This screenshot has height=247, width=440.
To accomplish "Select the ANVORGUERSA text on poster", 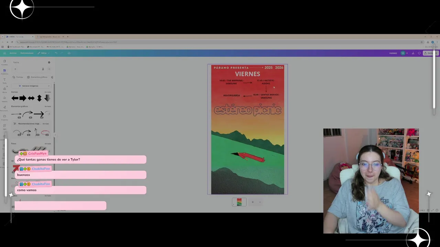I will [x=231, y=95].
